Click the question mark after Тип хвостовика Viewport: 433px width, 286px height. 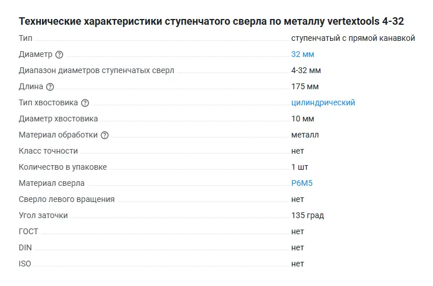(85, 103)
